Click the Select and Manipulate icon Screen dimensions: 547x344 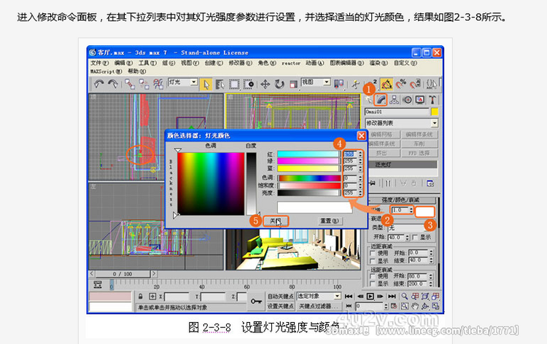355,84
